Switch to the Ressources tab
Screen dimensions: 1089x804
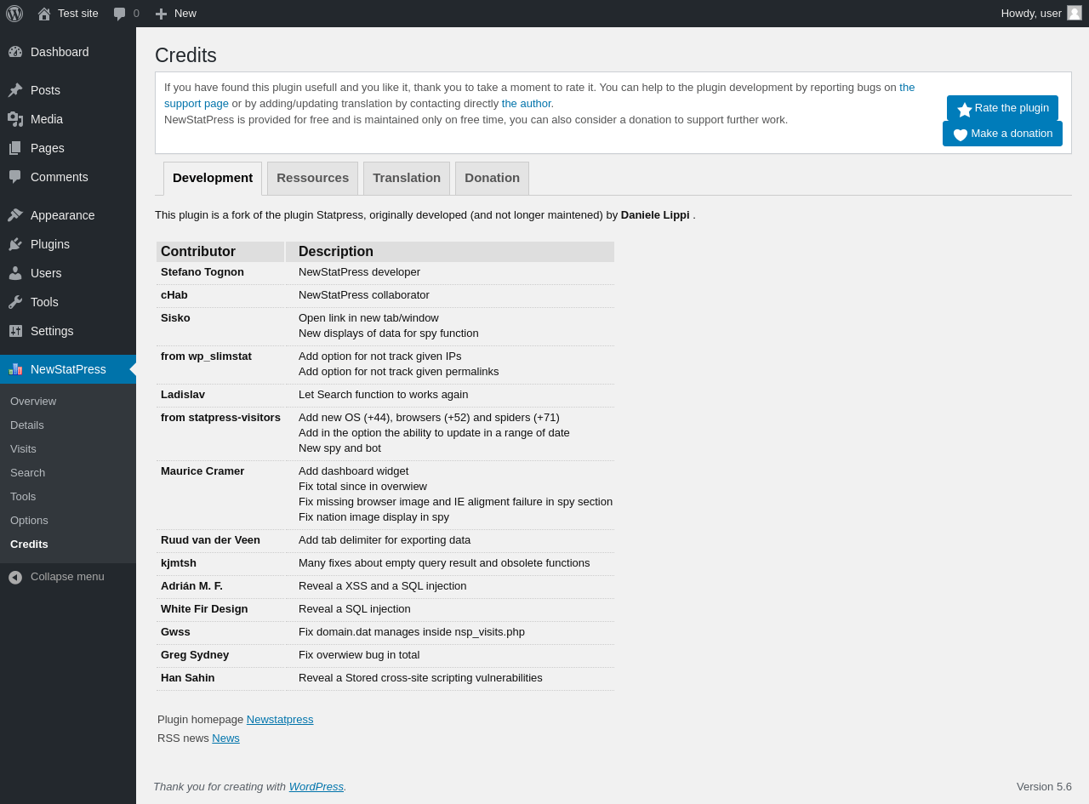point(312,178)
